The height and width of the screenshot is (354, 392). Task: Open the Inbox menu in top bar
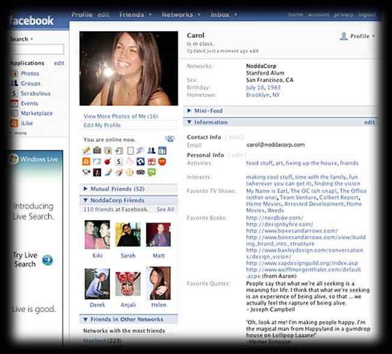click(x=220, y=14)
